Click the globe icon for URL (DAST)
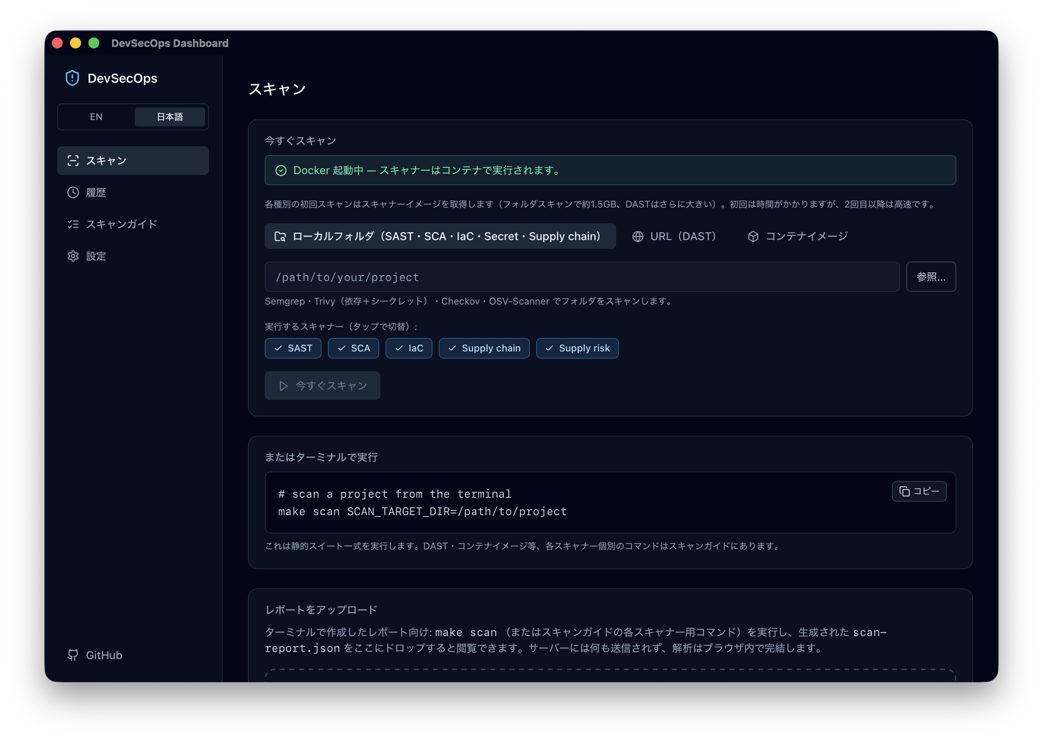The width and height of the screenshot is (1043, 741). [x=638, y=237]
